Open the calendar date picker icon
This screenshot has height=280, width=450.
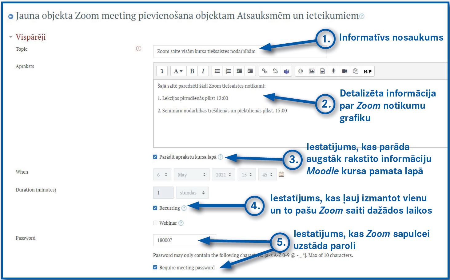click(281, 175)
